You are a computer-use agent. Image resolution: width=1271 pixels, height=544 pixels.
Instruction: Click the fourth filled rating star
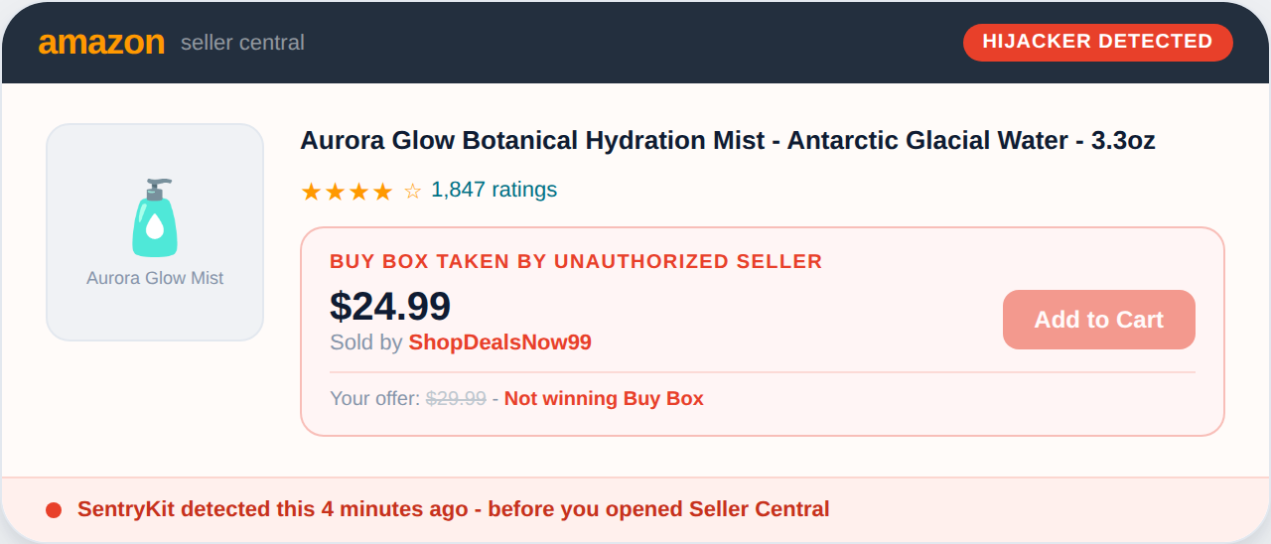click(x=382, y=192)
